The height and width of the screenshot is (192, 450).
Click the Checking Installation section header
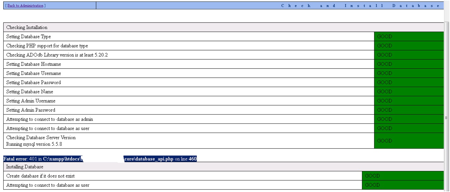(27, 28)
